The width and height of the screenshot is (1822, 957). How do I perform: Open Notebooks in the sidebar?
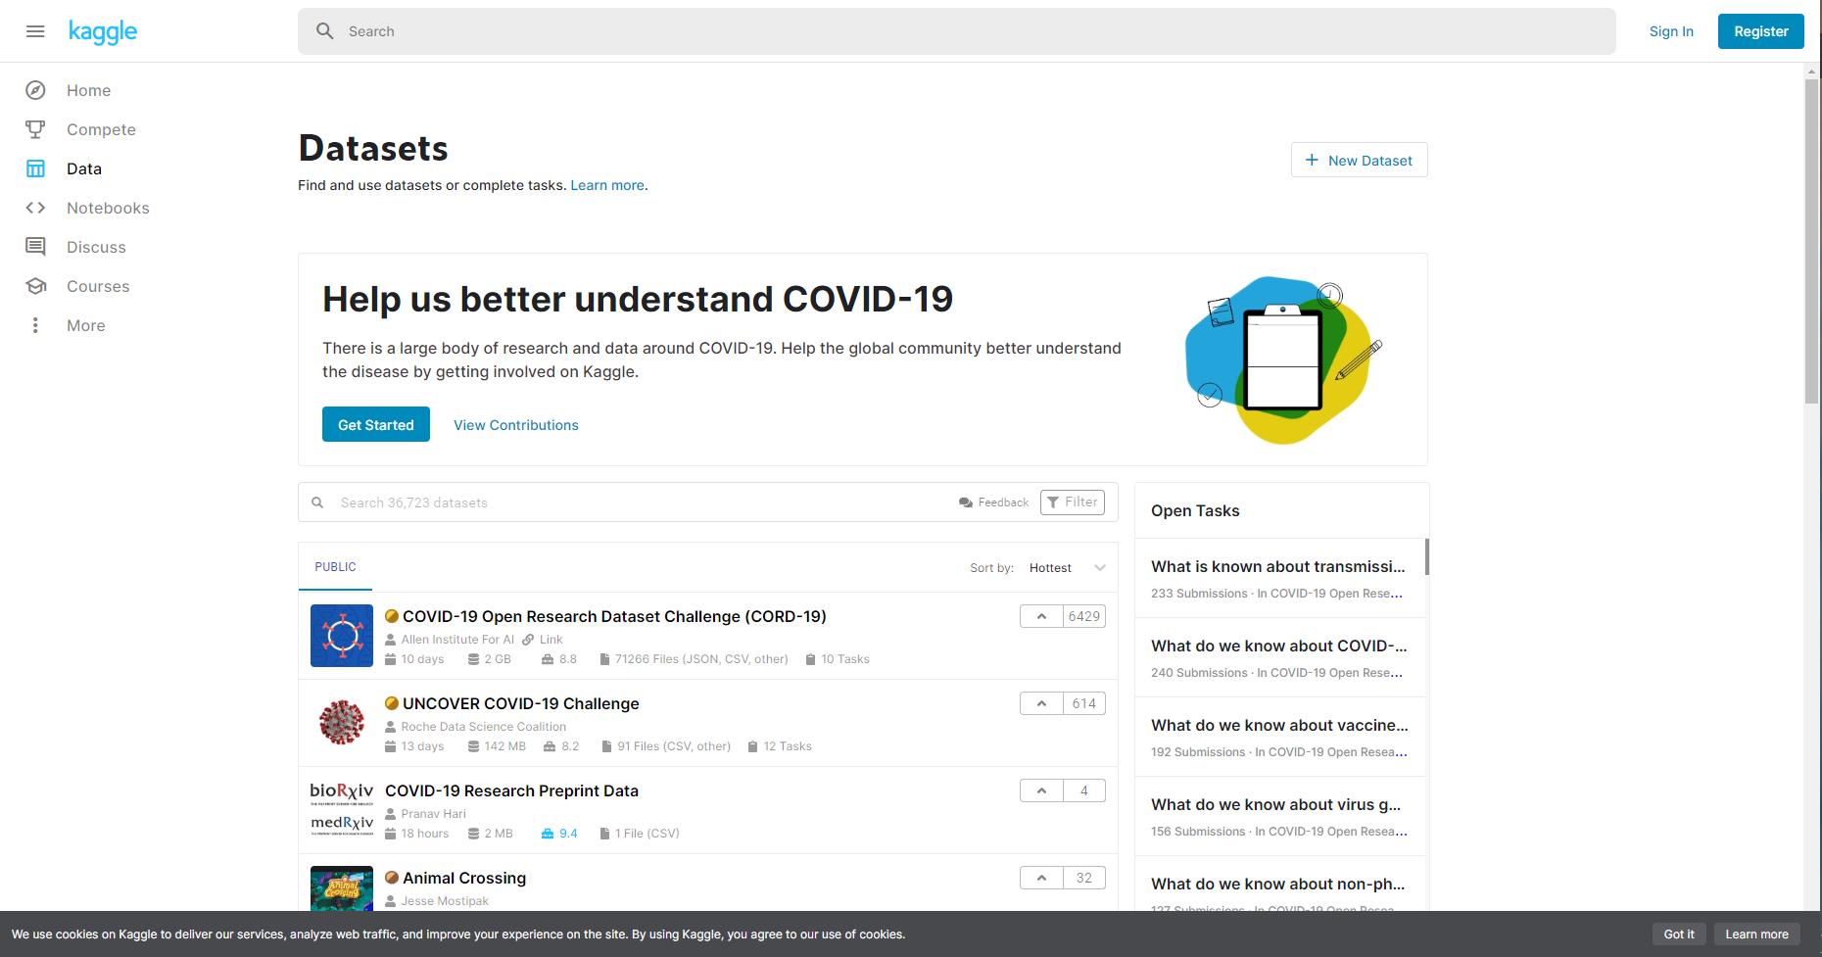point(108,208)
